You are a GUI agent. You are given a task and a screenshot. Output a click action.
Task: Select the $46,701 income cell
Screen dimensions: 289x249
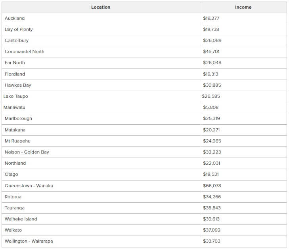(x=211, y=51)
